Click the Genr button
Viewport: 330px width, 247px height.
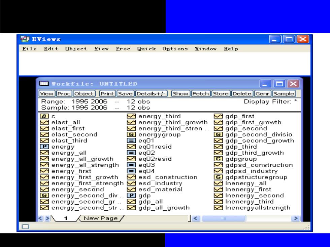262,93
